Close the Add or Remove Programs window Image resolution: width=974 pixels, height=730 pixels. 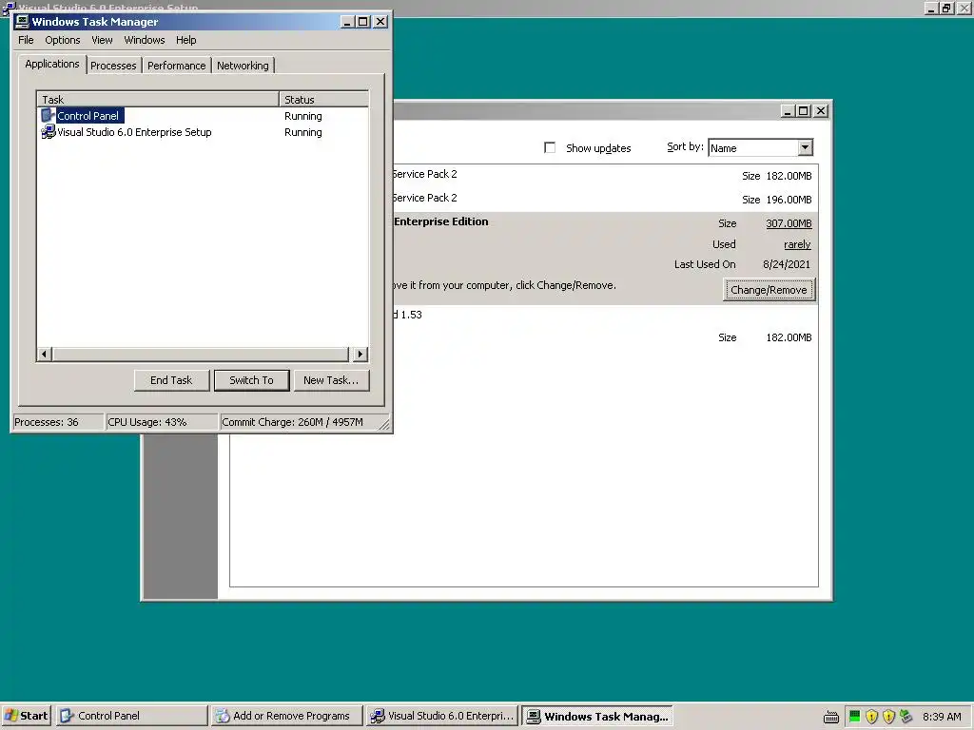821,111
